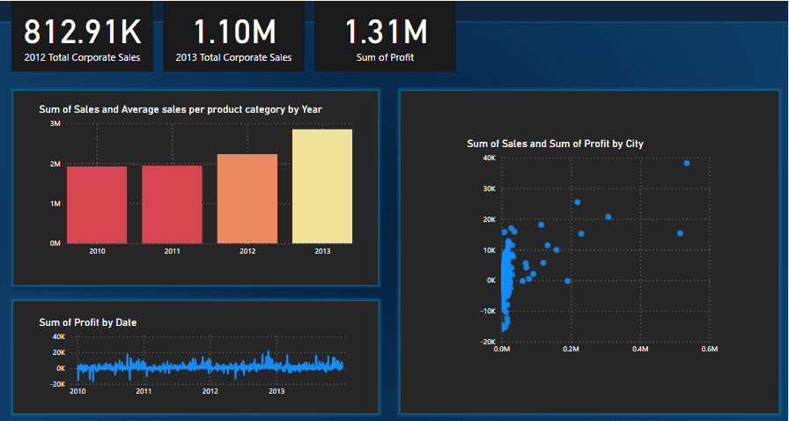Click the 0.0M label on scatter x-axis

click(x=502, y=349)
